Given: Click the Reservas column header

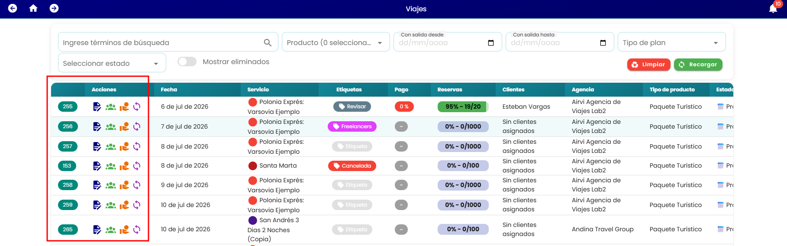Looking at the screenshot, I should (x=450, y=90).
